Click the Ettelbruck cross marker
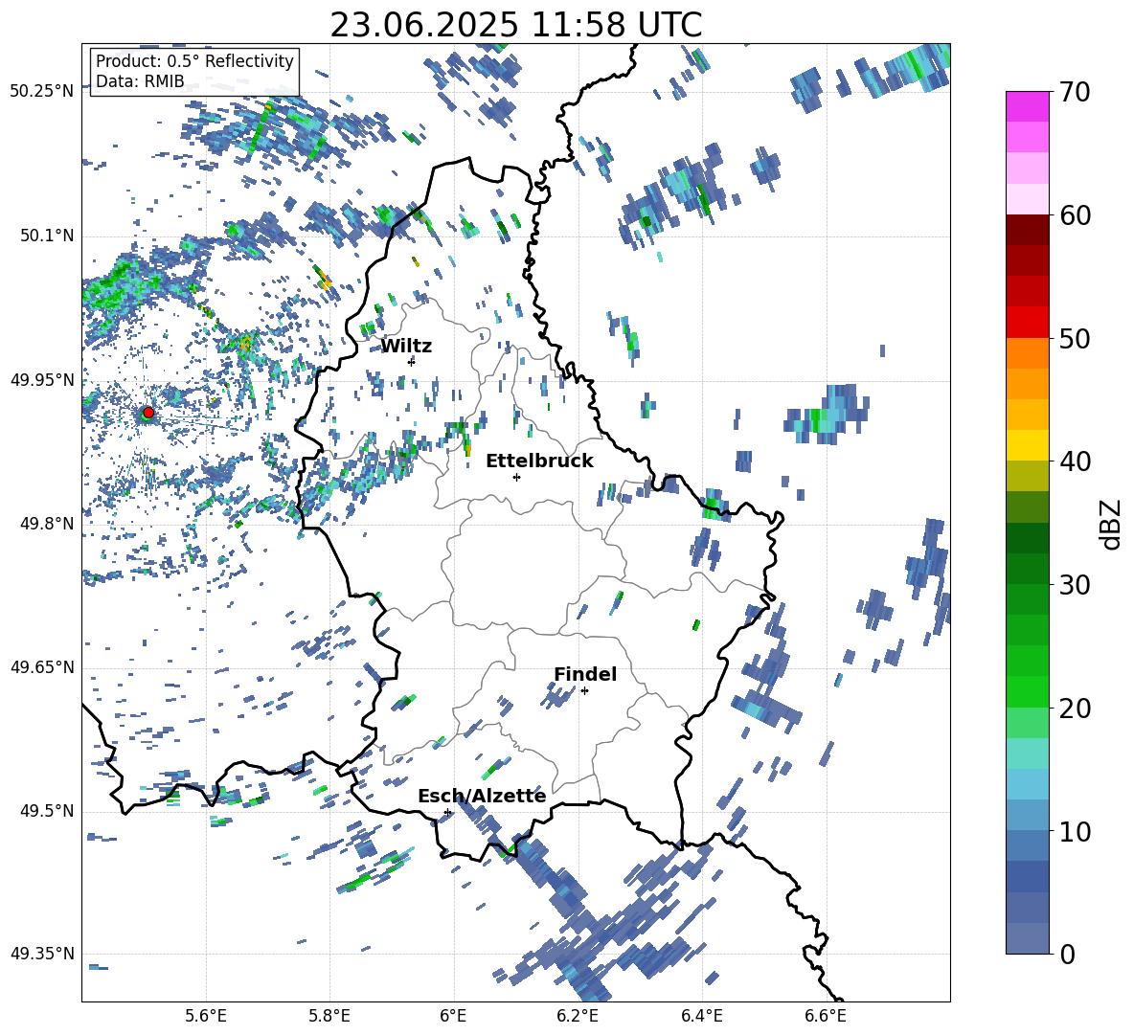The image size is (1134, 1035). tap(516, 477)
